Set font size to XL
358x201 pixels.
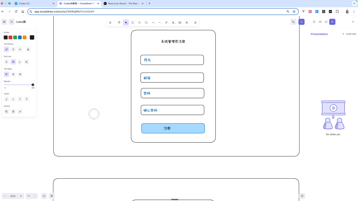point(27,62)
